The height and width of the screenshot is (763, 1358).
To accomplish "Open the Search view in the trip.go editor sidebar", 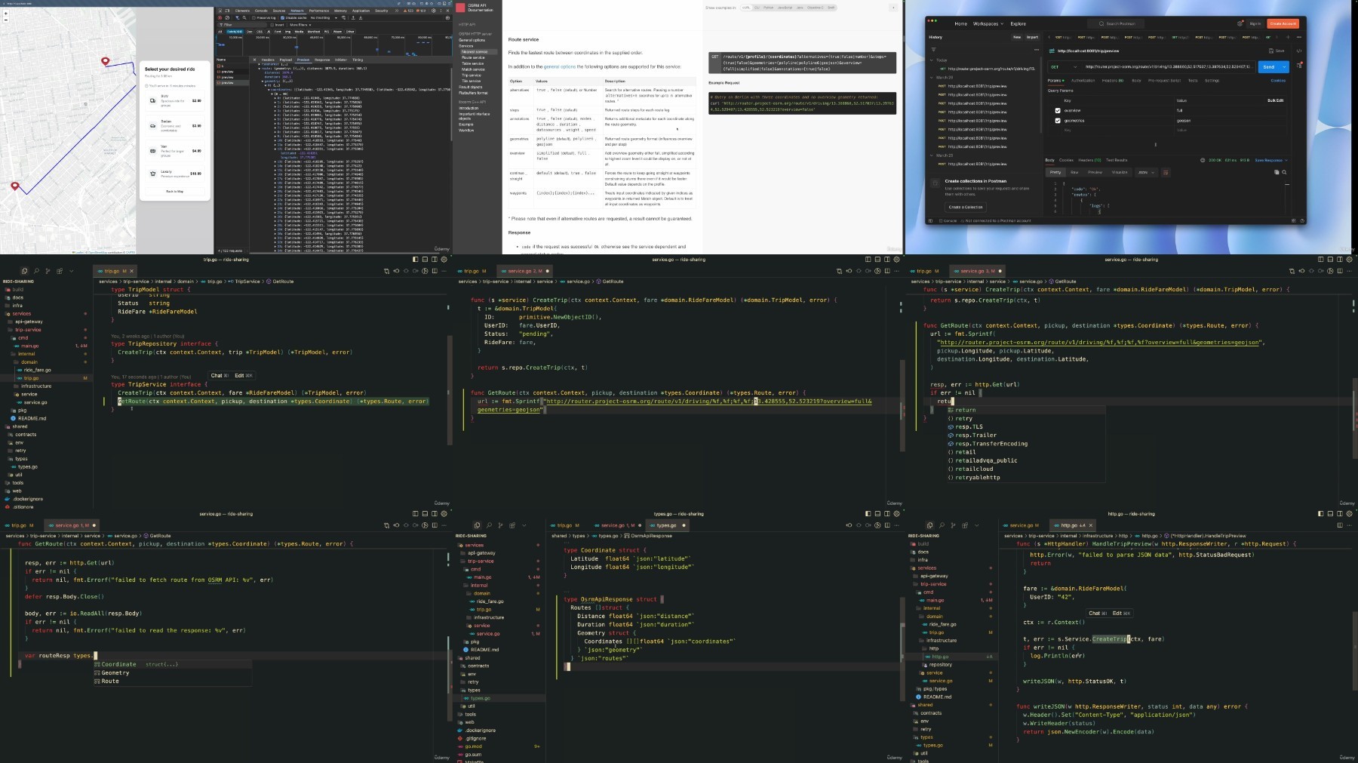I will click(x=36, y=271).
